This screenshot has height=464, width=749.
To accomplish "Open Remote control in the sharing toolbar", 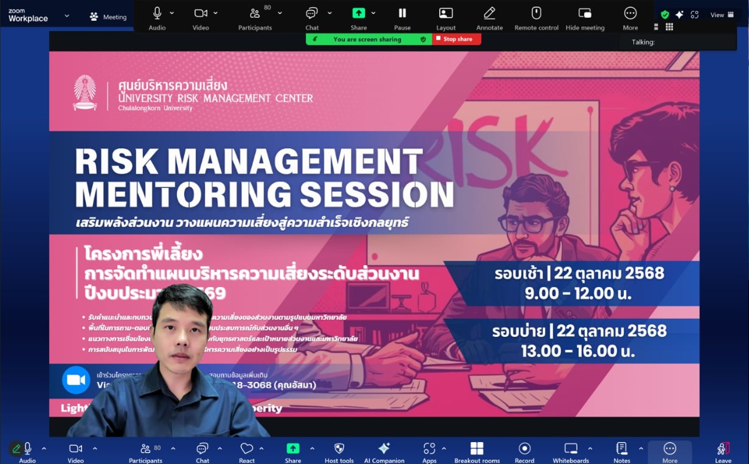I will click(x=536, y=14).
